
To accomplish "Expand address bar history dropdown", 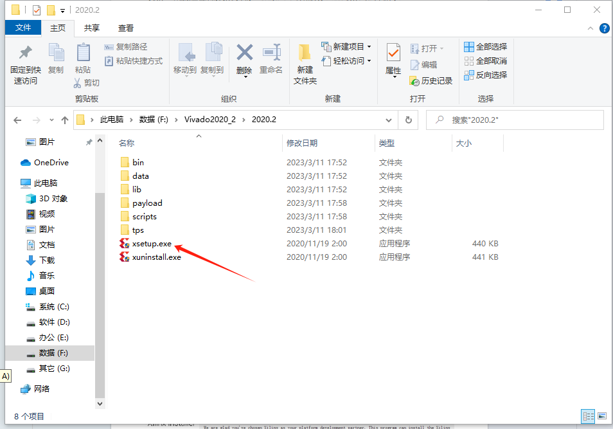I will [x=389, y=120].
